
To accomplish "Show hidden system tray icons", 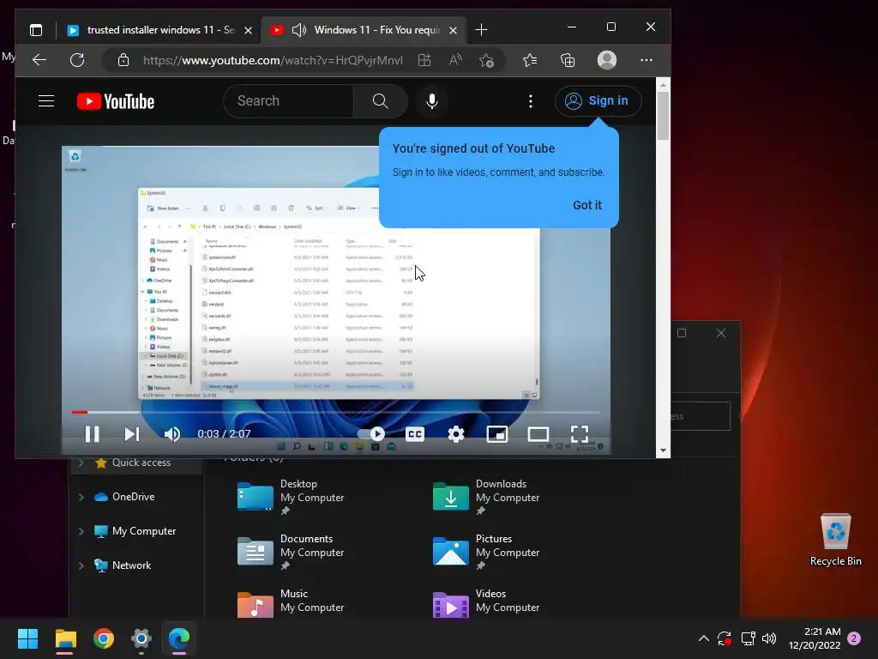I will [704, 638].
